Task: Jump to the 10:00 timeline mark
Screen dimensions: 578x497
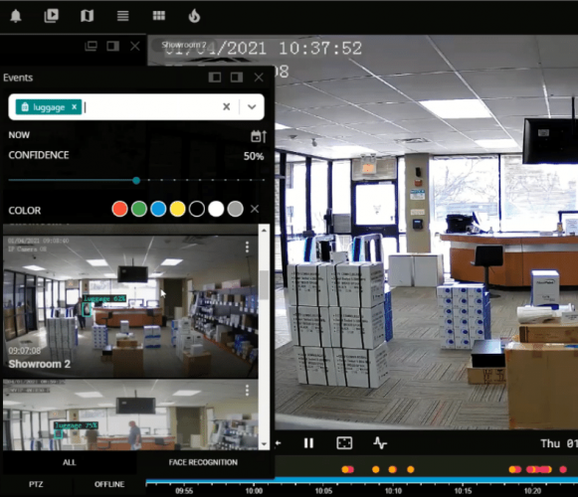Action: pos(254,491)
